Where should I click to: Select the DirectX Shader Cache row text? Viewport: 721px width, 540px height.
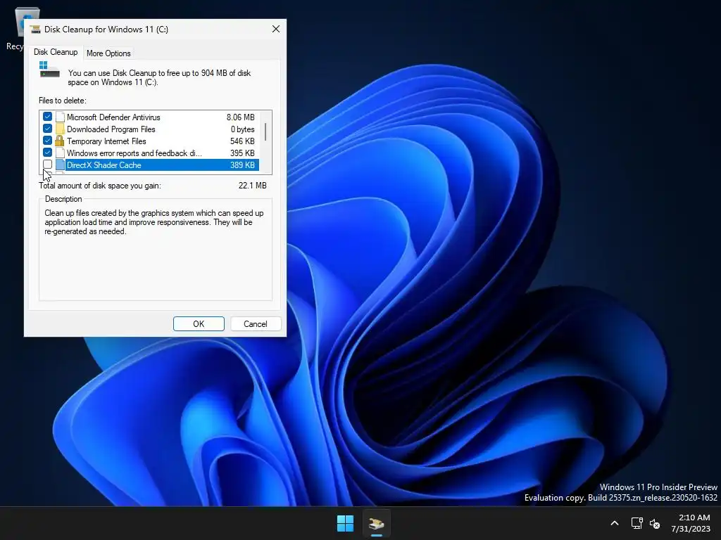pos(104,165)
